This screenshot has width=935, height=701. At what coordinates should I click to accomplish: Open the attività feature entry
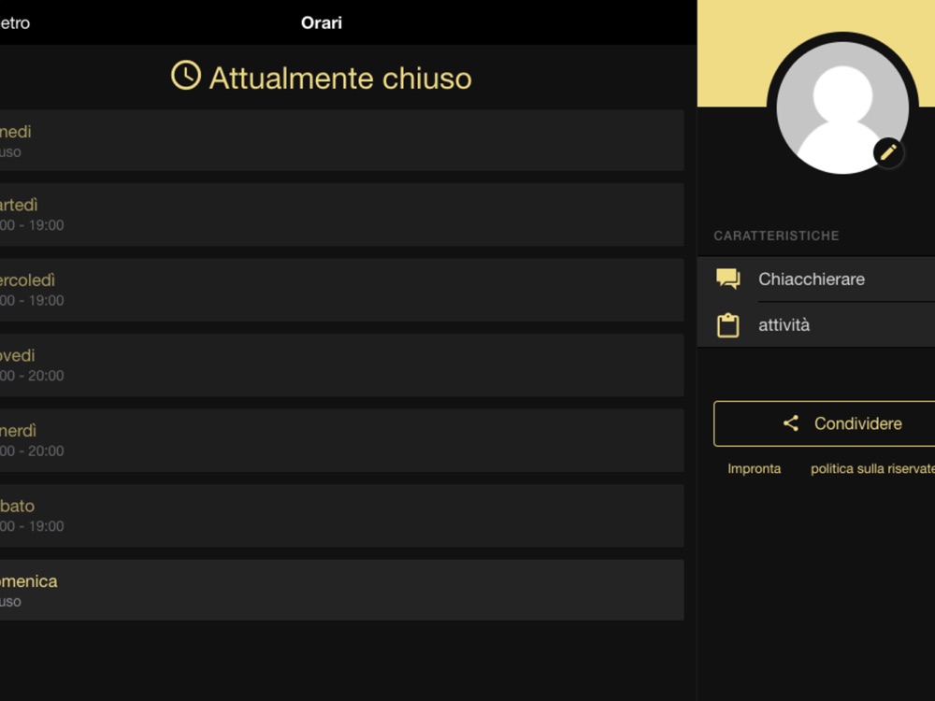(x=784, y=325)
